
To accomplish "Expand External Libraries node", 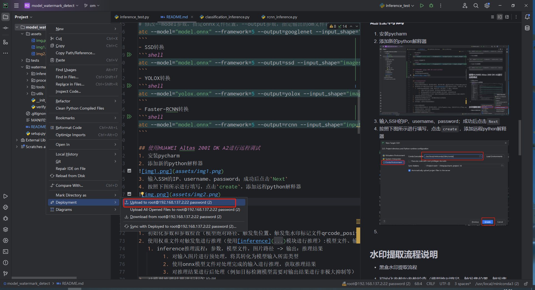I will 17,140.
